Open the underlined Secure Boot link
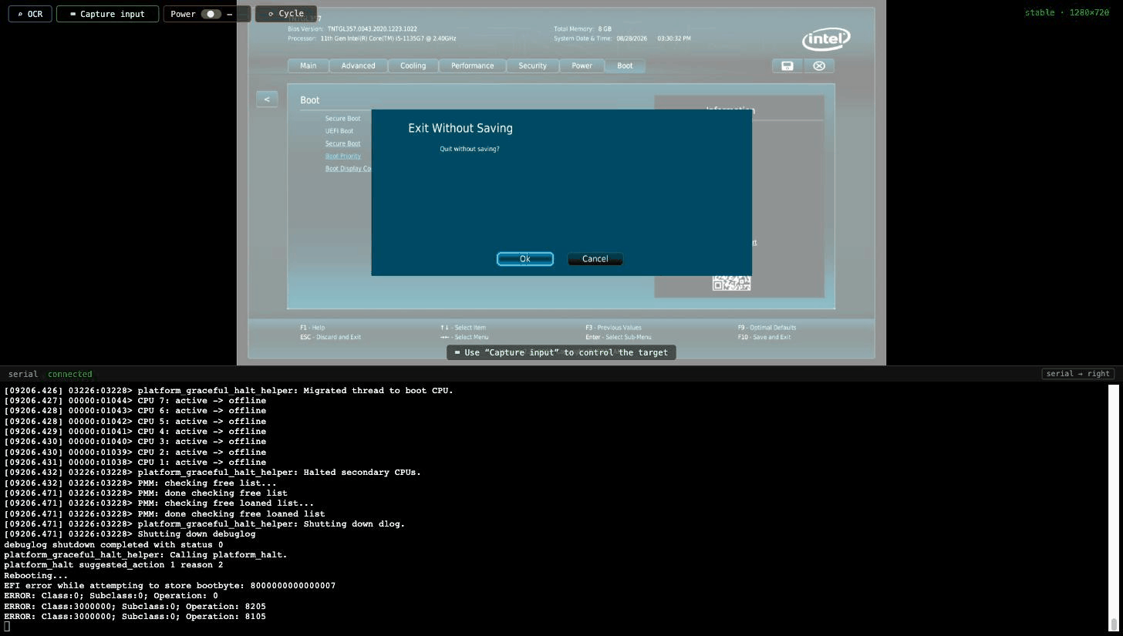1123x636 pixels. coord(342,143)
